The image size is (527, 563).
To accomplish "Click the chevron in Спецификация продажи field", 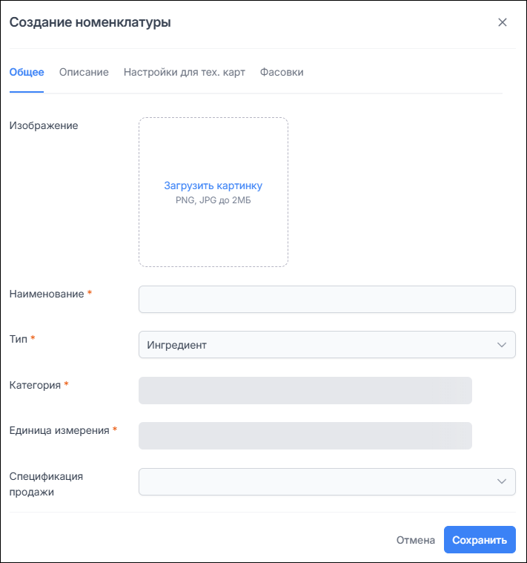I will pos(501,481).
